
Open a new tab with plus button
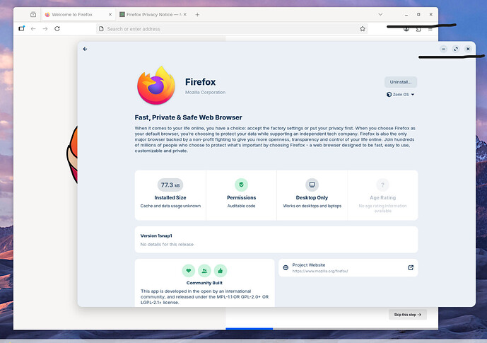pyautogui.click(x=197, y=14)
